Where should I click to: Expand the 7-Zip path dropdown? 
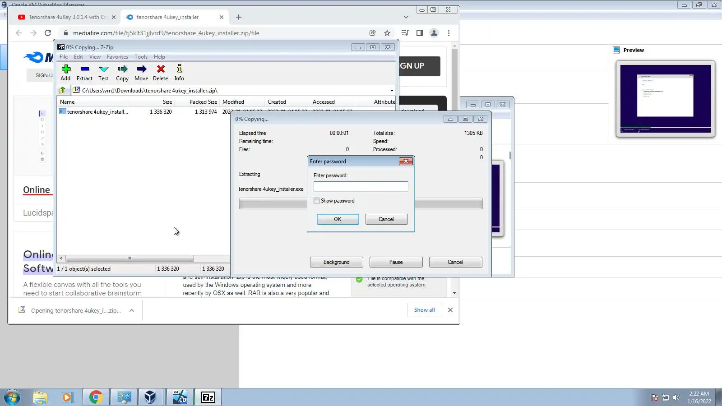392,90
